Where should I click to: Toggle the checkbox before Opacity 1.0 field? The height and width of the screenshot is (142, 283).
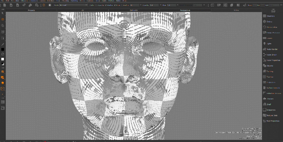click(x=141, y=5)
